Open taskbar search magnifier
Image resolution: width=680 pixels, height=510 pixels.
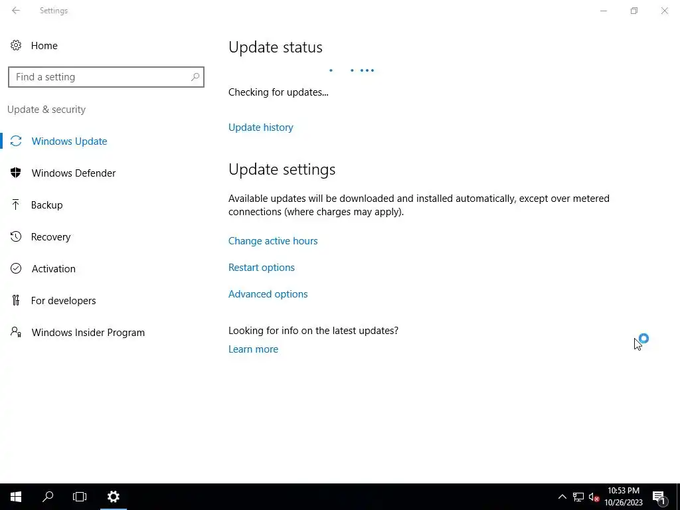pyautogui.click(x=48, y=497)
